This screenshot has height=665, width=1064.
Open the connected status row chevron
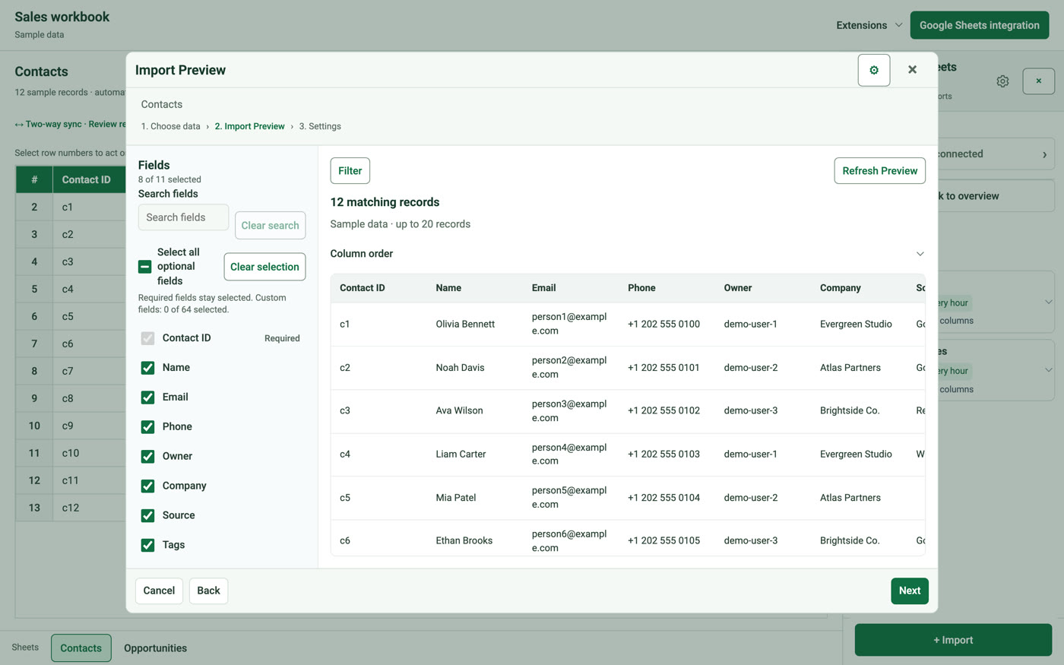tap(1044, 154)
